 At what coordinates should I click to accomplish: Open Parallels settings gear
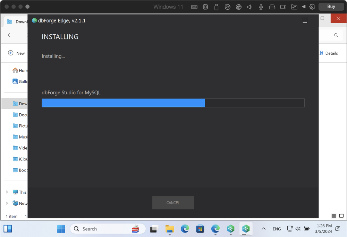pos(312,7)
